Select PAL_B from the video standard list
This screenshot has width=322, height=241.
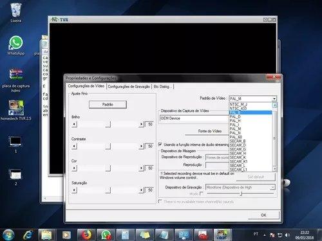click(251, 112)
